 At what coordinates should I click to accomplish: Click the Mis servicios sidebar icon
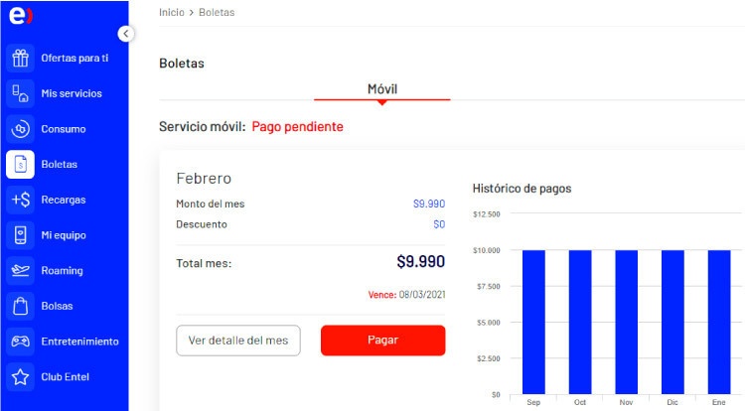pos(20,93)
